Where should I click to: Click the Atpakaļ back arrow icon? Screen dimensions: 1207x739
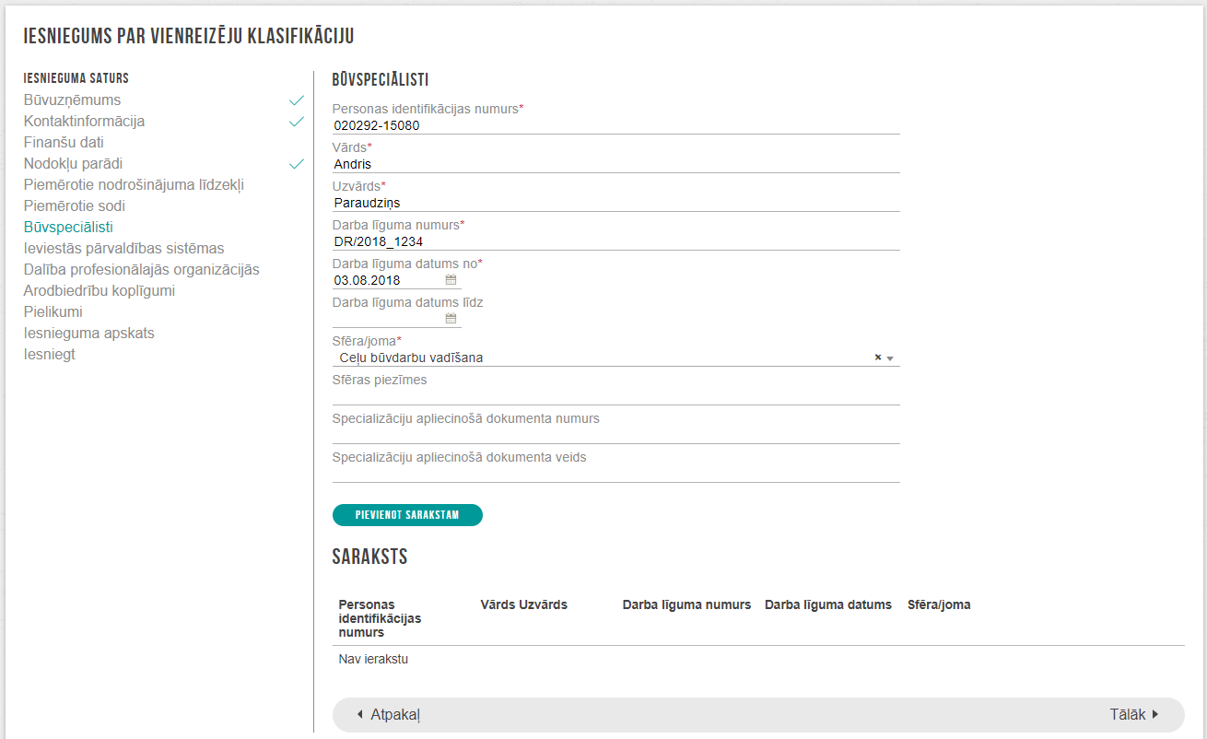click(360, 714)
